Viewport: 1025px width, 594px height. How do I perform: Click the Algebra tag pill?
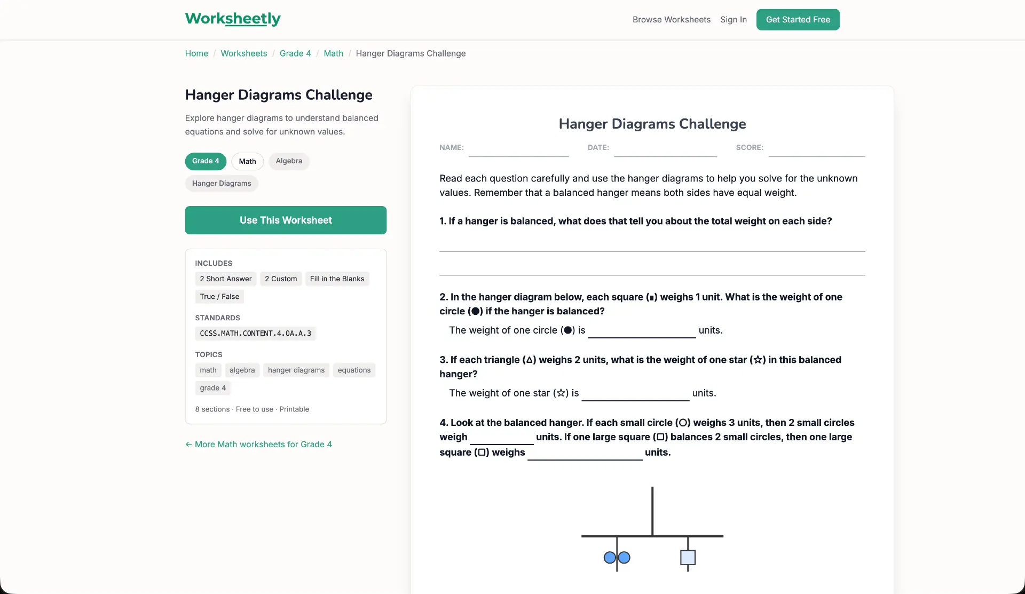(x=289, y=161)
